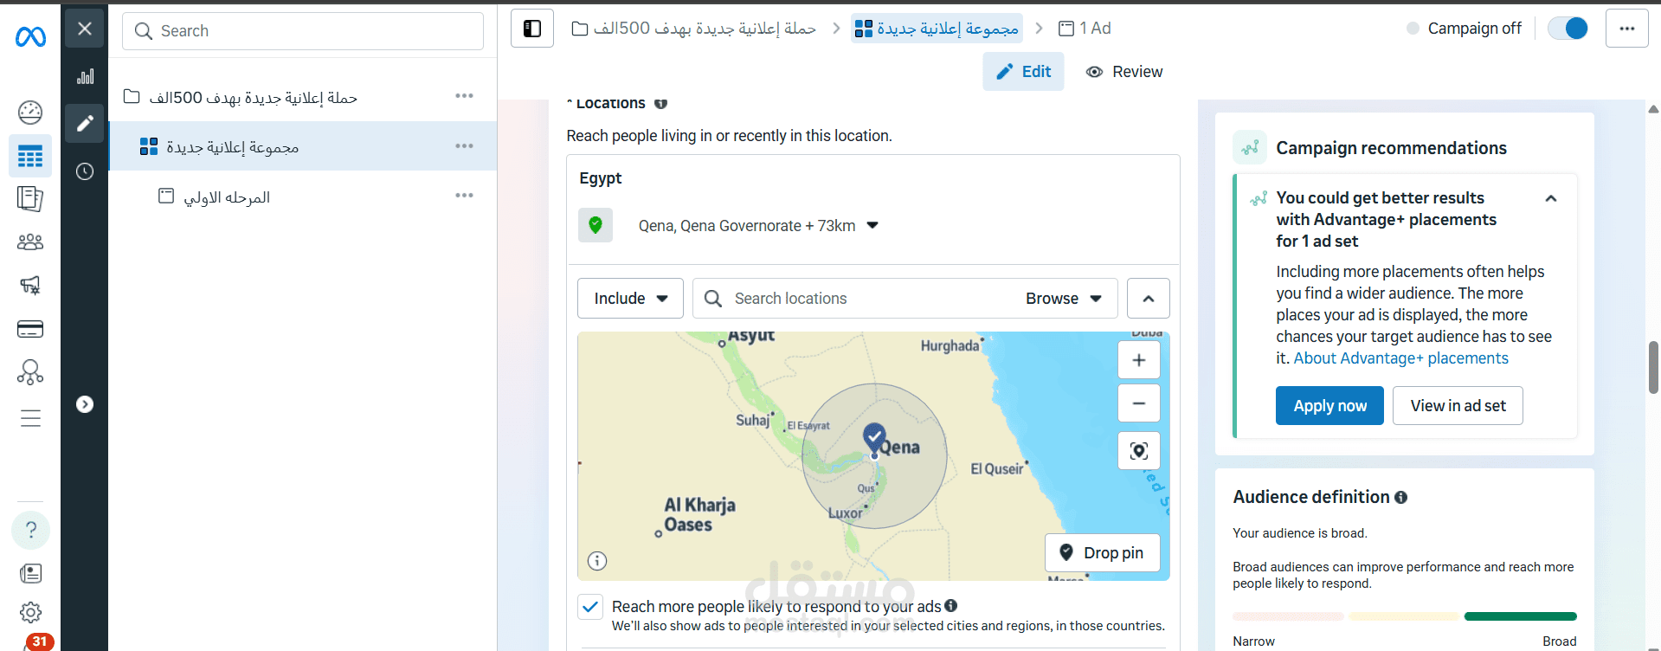Click the Hurghada label on map
The width and height of the screenshot is (1661, 651).
(950, 345)
